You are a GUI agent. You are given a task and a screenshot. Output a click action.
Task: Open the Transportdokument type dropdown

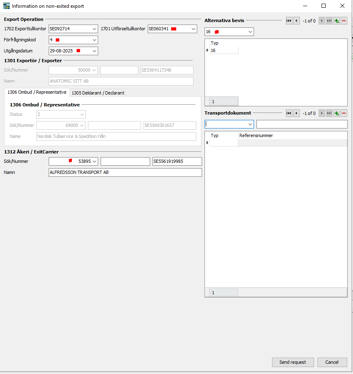(x=250, y=124)
